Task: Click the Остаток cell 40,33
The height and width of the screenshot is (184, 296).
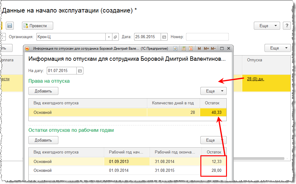Action: [213, 112]
